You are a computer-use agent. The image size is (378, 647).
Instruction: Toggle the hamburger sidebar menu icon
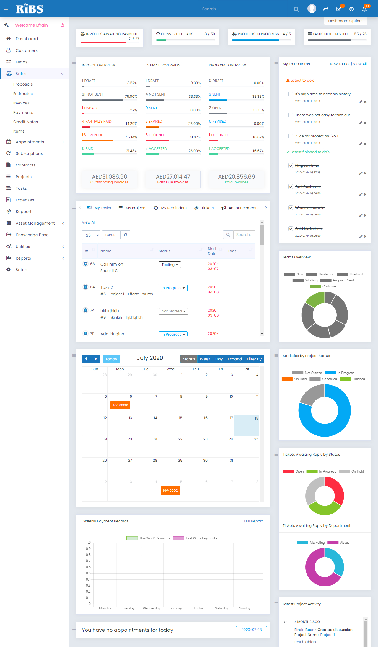click(x=6, y=9)
